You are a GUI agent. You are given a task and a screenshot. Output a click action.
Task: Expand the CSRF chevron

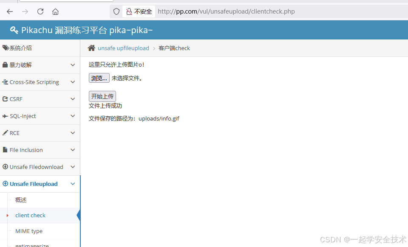click(73, 99)
